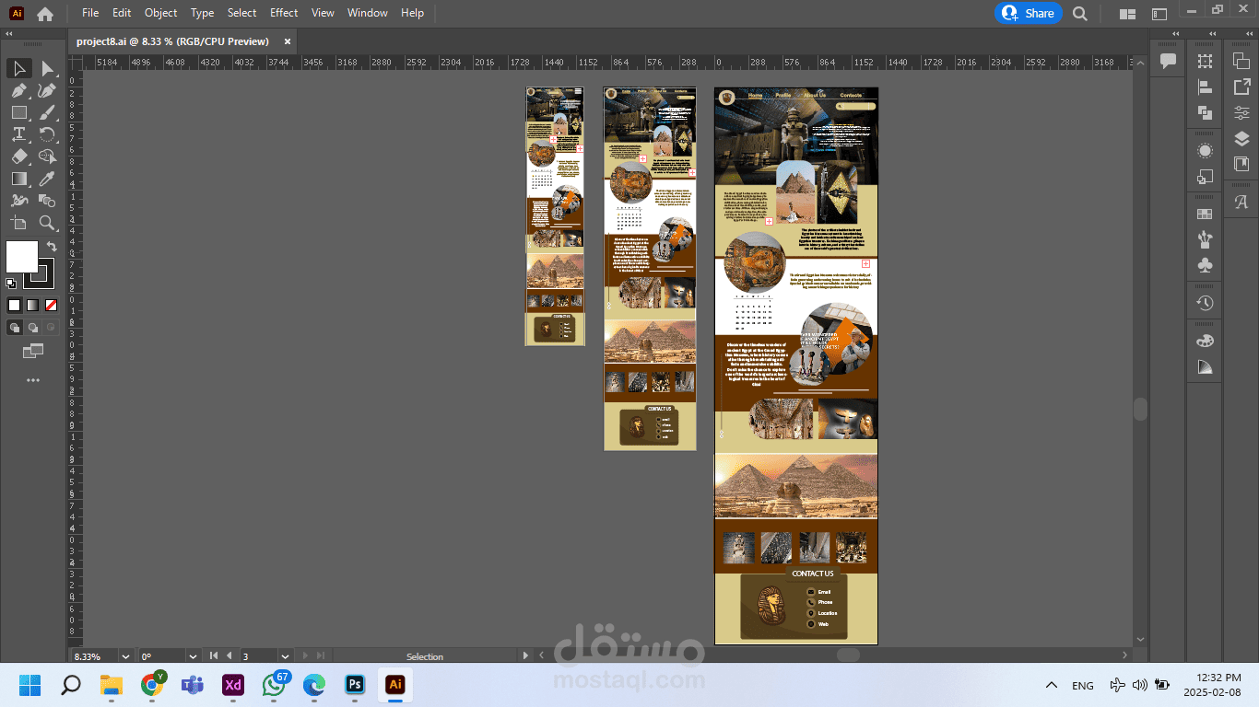The image size is (1259, 707).
Task: Reset to default fill and stroke
Action: click(11, 284)
